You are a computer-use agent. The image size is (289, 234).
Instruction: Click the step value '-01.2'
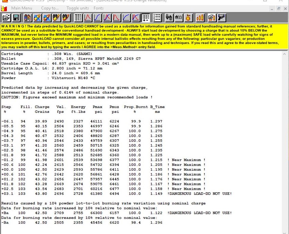click(x=8, y=160)
